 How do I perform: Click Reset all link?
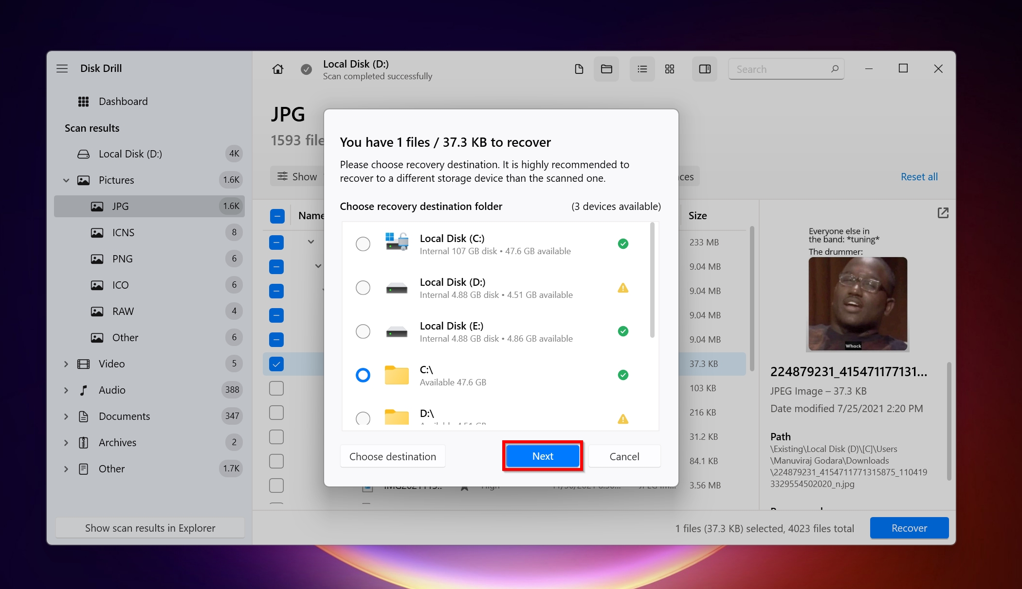[919, 177]
